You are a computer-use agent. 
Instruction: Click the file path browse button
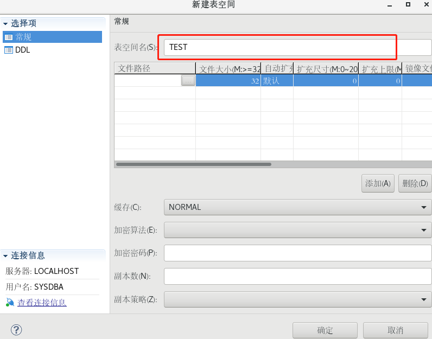(x=188, y=81)
